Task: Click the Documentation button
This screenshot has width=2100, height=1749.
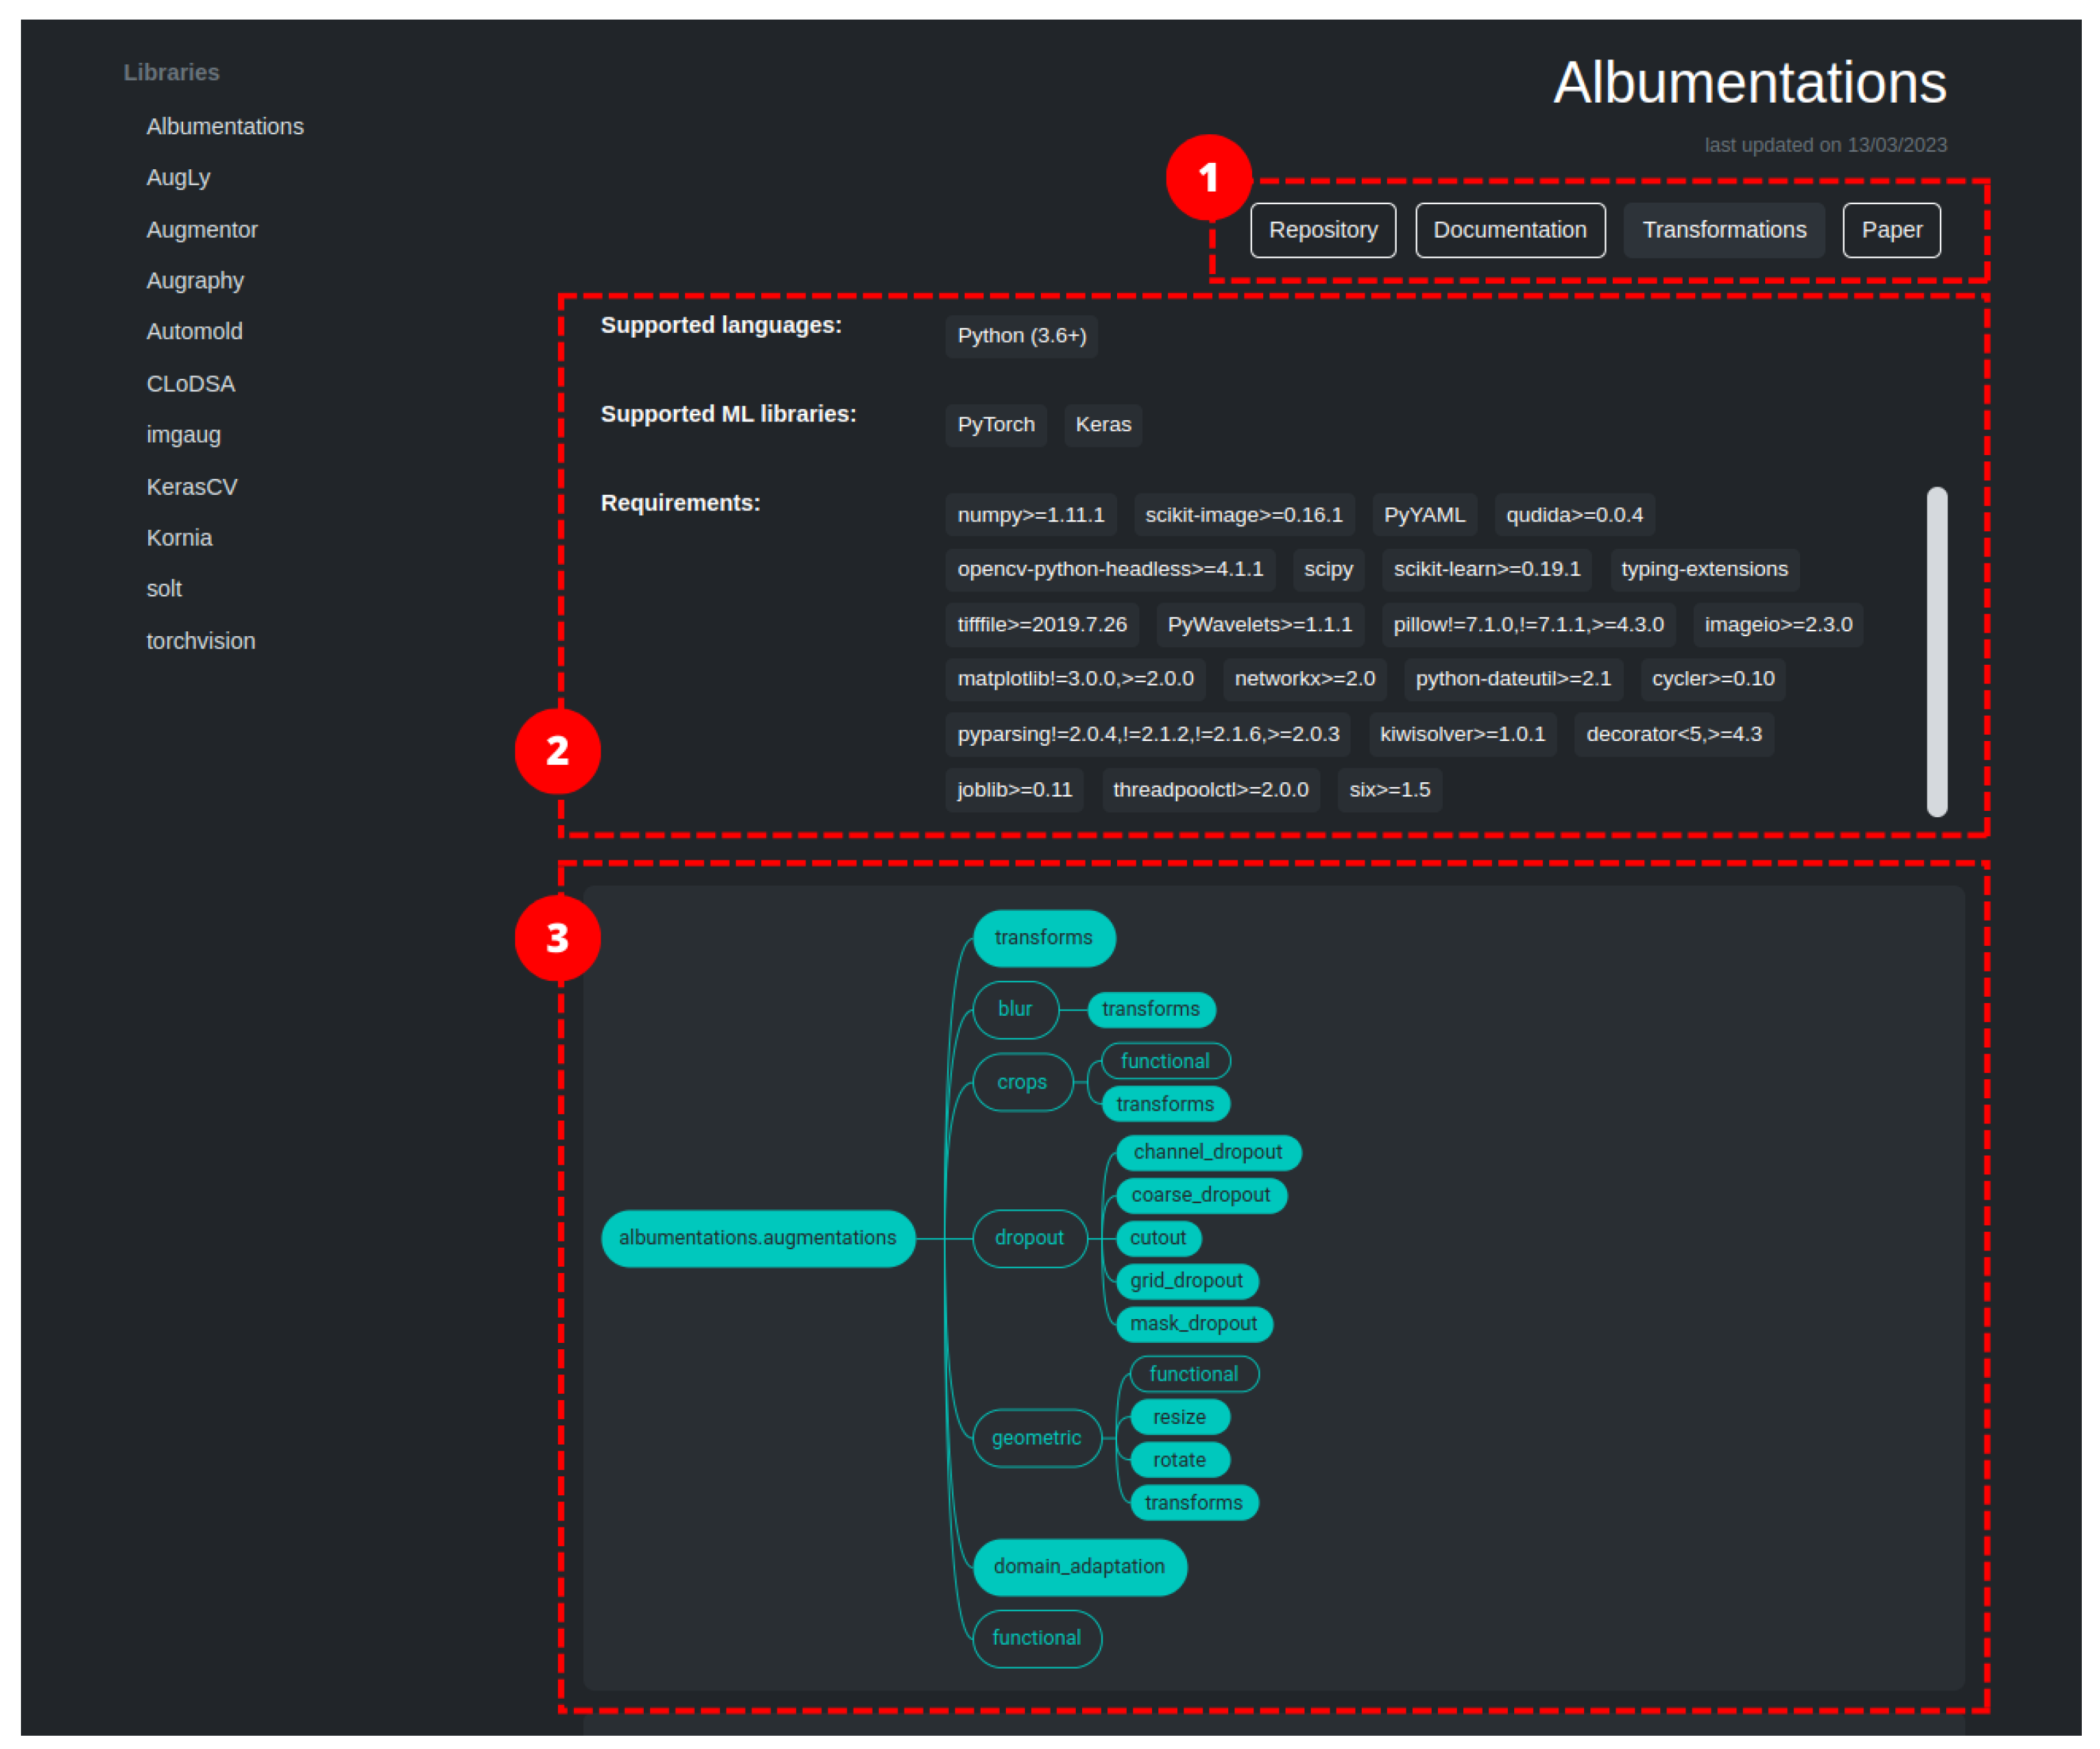Action: (1509, 230)
